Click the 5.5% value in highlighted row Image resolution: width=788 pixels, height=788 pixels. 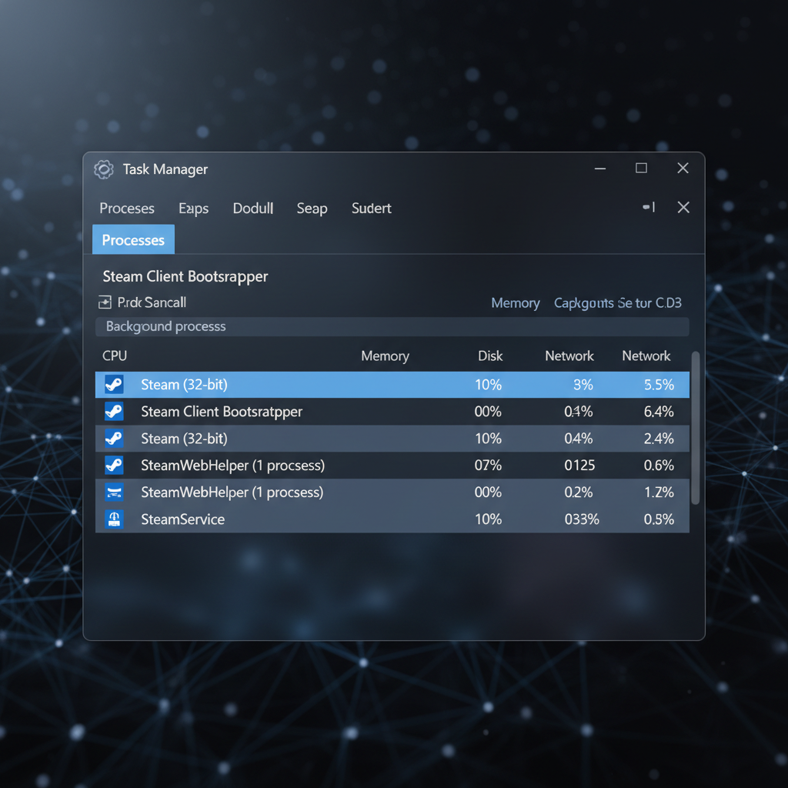coord(659,385)
